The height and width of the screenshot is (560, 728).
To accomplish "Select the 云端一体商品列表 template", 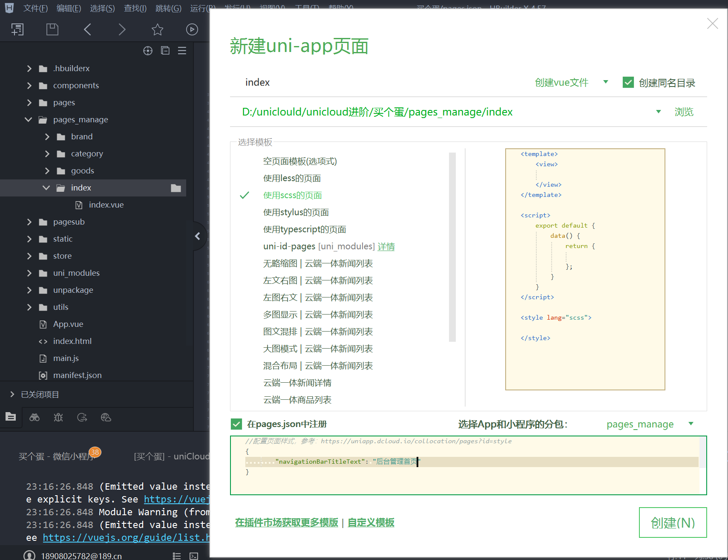I will coord(297,400).
